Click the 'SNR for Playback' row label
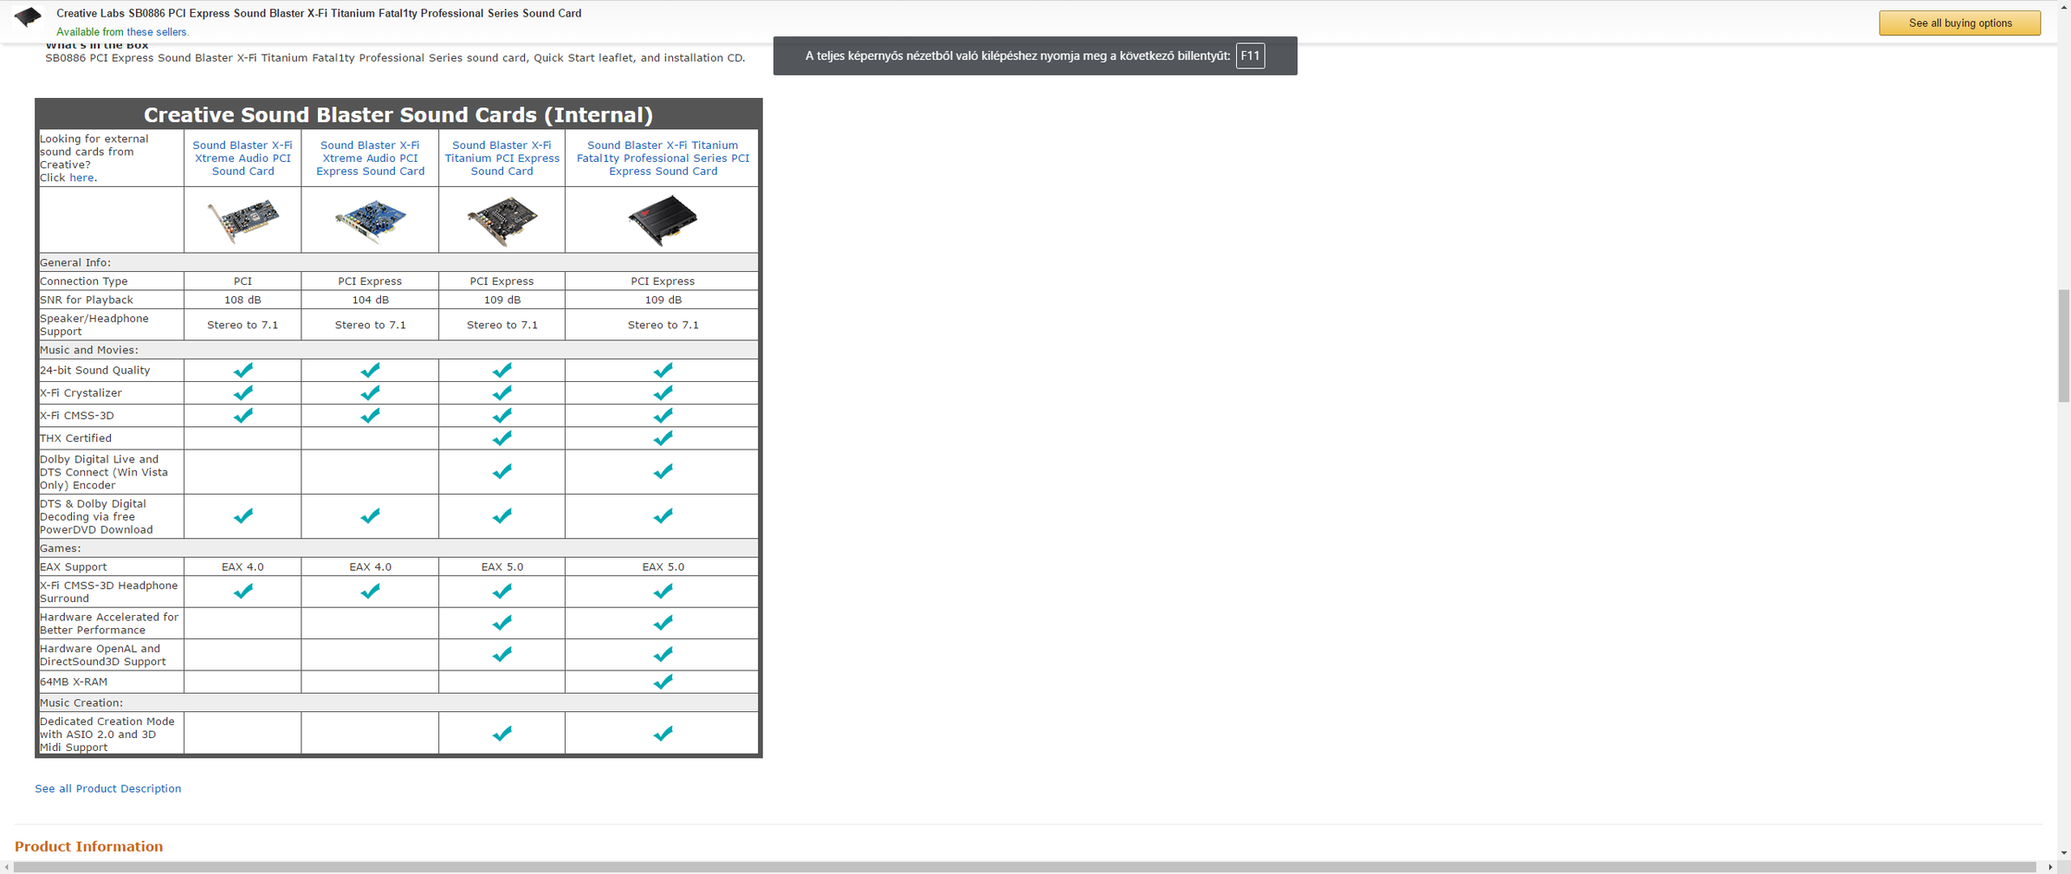2071x874 pixels. coord(87,300)
